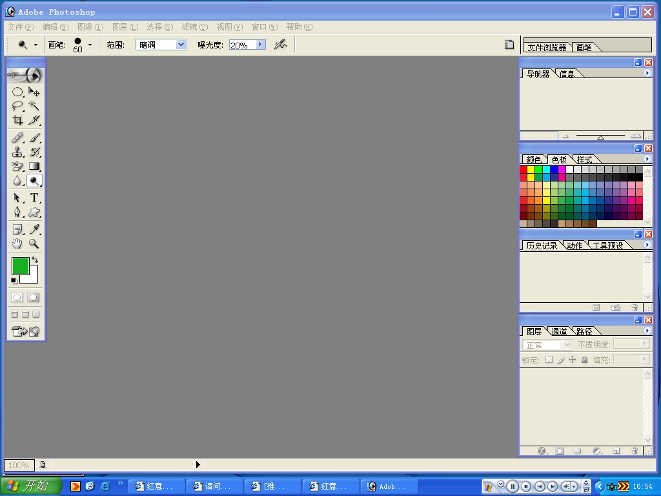661x496 pixels.
Task: Switch to Standard edit mode
Action: click(17, 297)
